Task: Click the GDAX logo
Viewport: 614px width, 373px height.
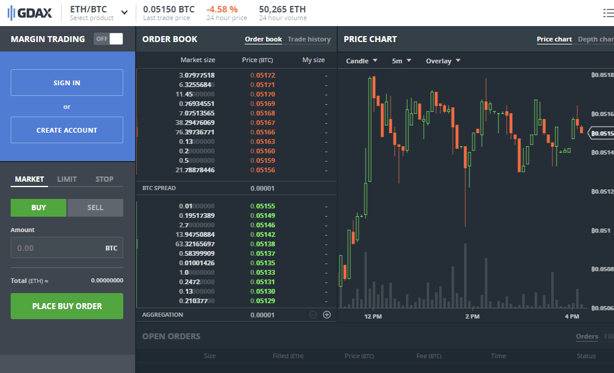Action: (30, 13)
